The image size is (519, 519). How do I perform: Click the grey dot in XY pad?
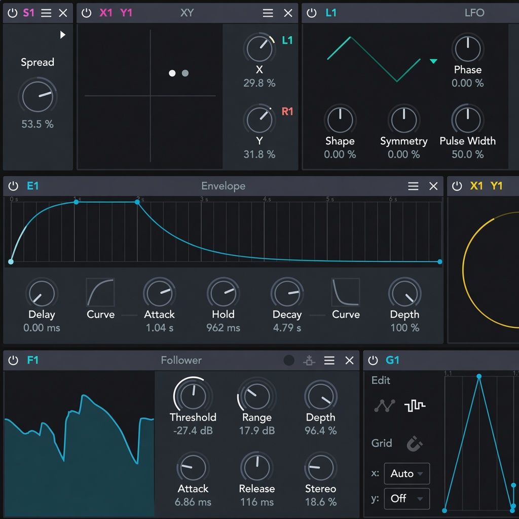tap(186, 73)
